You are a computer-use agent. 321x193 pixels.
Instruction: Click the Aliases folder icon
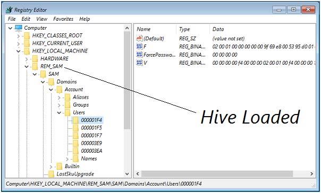(67, 97)
